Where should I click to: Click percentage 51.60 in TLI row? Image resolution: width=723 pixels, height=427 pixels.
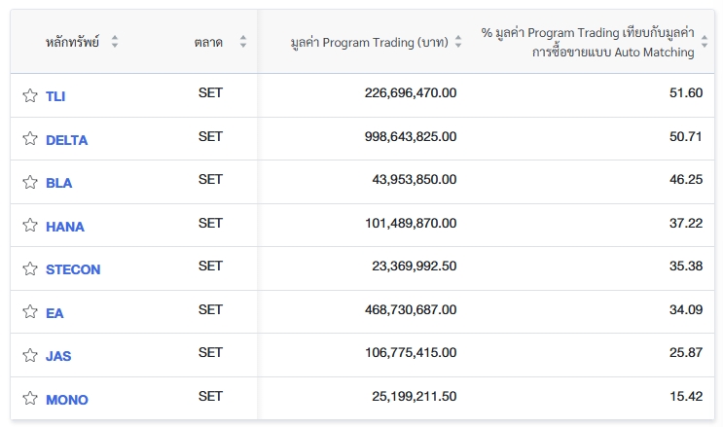pyautogui.click(x=686, y=92)
